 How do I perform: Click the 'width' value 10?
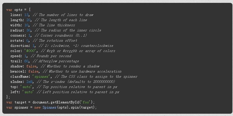[26, 25]
